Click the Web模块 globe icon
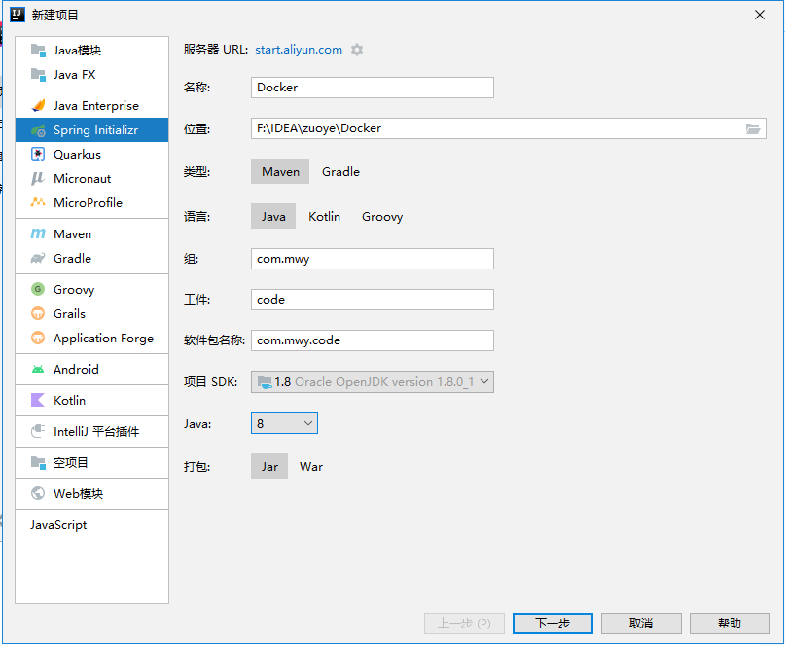 coord(38,493)
